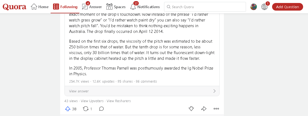
Task: Focus the Search Quora field
Action: click(207, 7)
